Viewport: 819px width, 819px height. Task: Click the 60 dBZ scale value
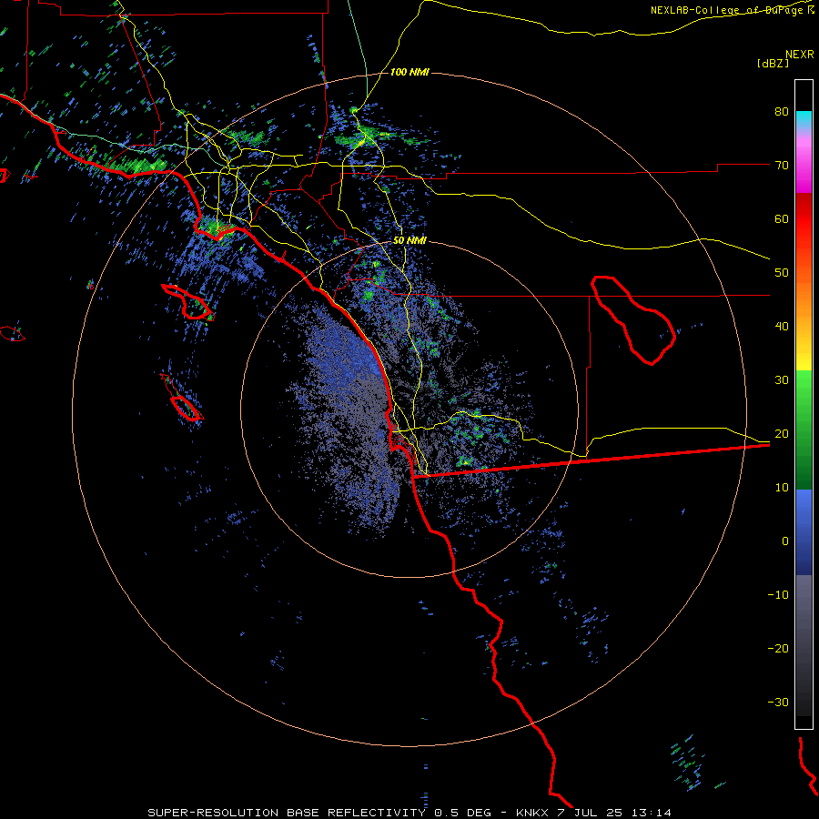[x=782, y=218]
